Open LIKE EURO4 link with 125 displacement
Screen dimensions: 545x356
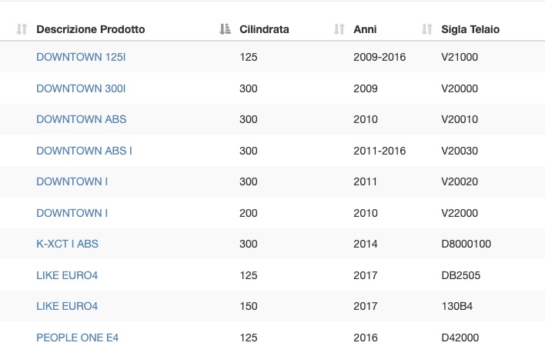tap(67, 275)
